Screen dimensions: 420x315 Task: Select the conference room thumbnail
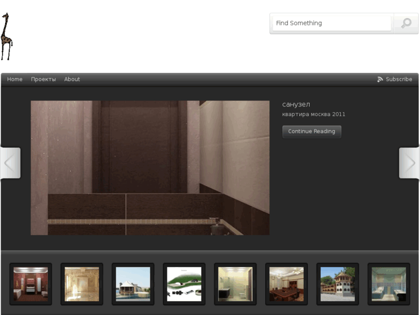point(287,284)
